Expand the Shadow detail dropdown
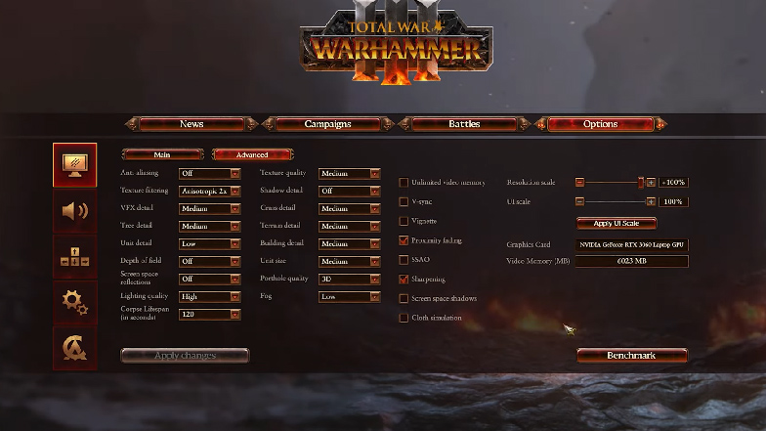Image resolution: width=766 pixels, height=431 pixels. (350, 192)
